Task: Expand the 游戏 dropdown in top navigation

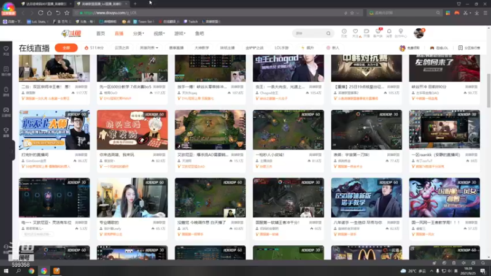Action: (x=180, y=34)
